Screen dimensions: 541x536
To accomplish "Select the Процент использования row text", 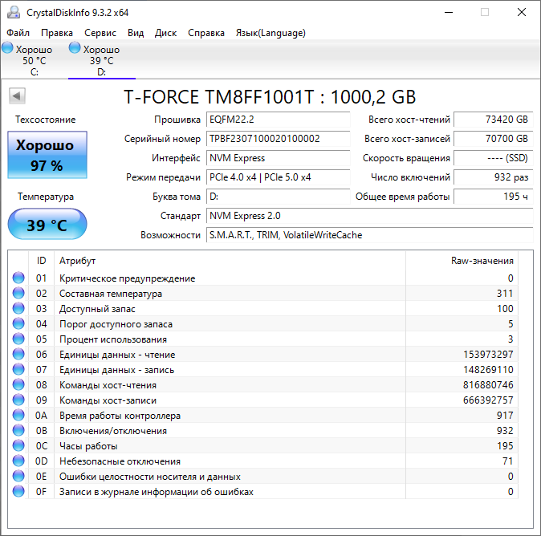I will click(113, 339).
